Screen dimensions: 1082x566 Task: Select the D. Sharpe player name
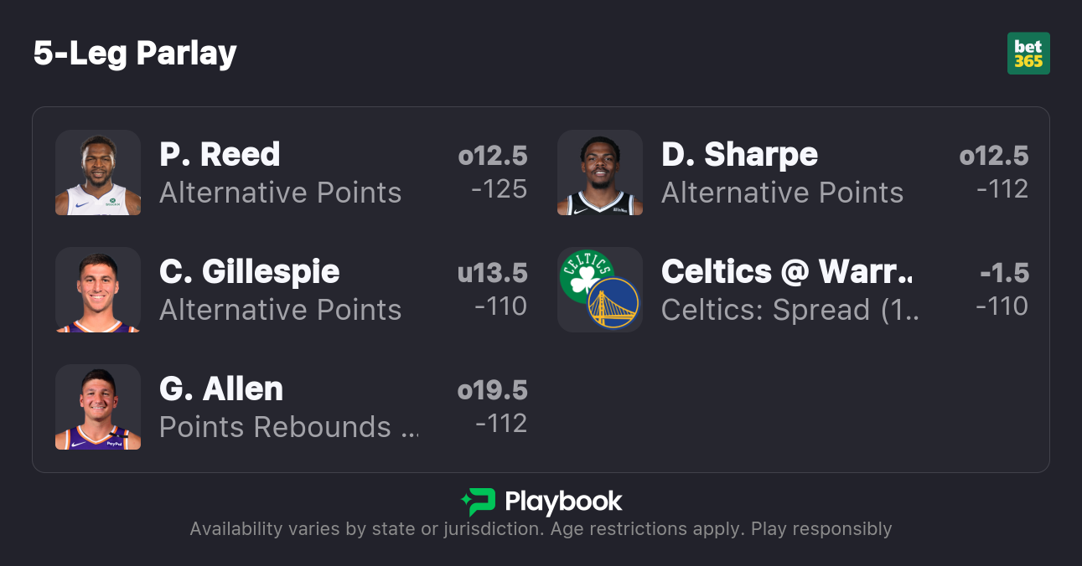[739, 155]
